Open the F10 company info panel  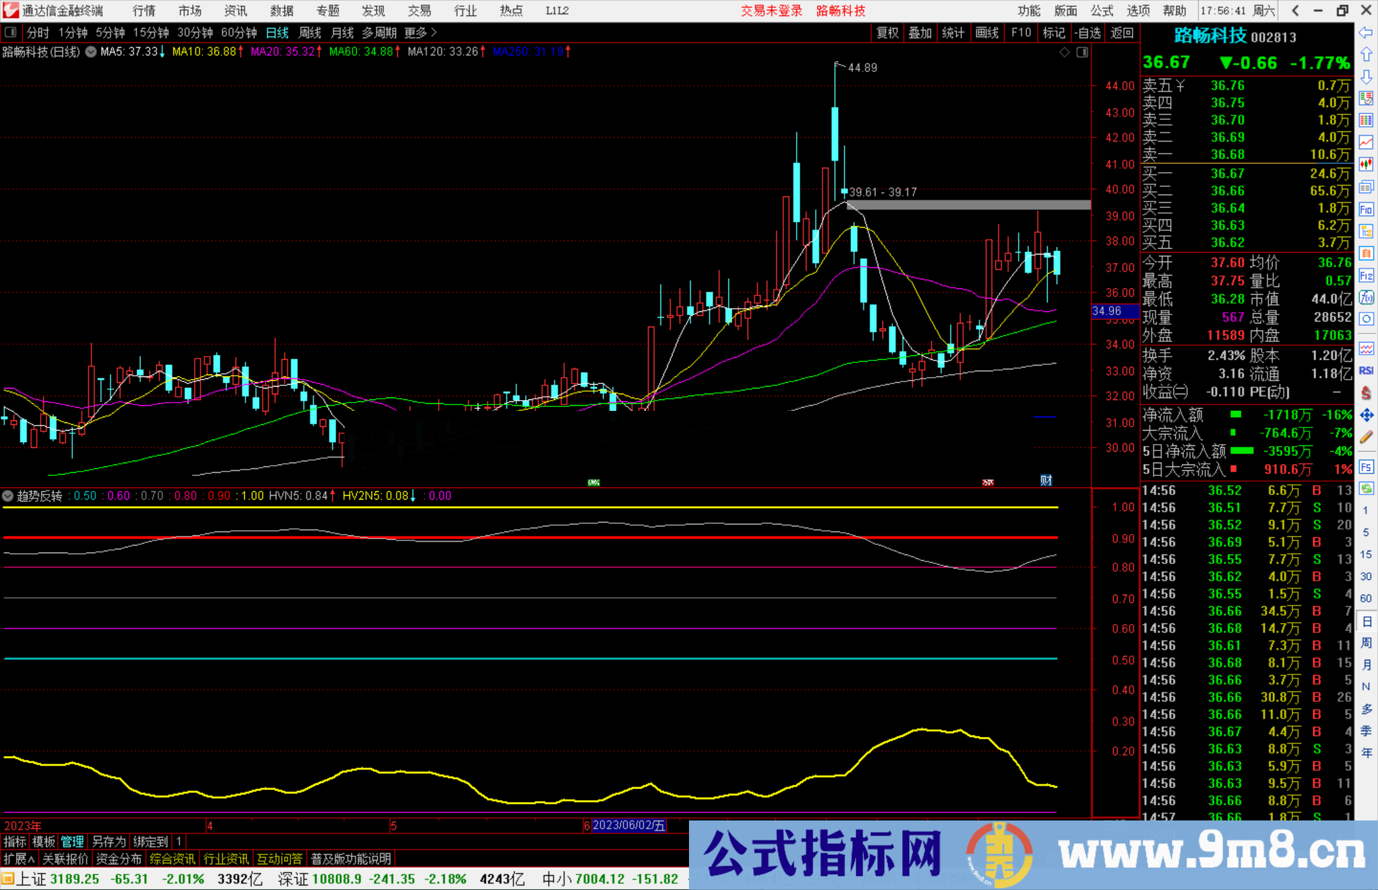coord(1021,33)
